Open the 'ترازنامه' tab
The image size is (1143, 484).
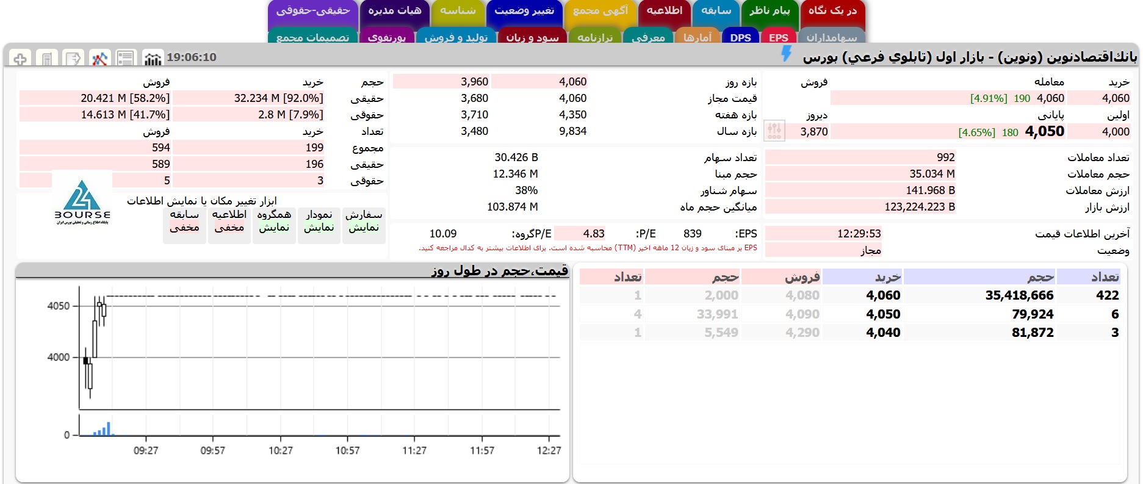pyautogui.click(x=595, y=37)
